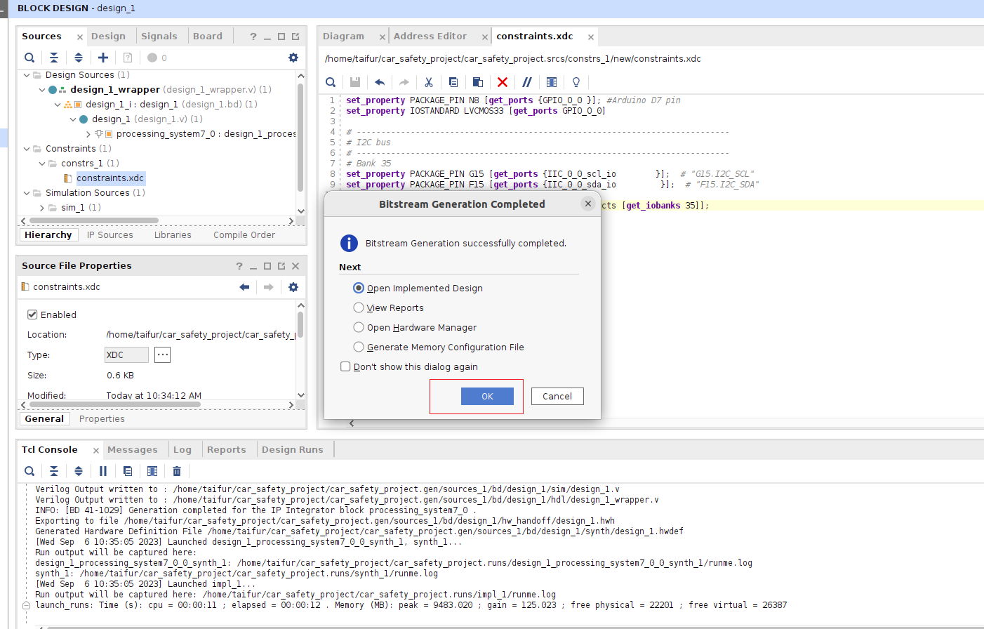The width and height of the screenshot is (984, 629).
Task: Collapse the design_1 (design_1.v) node
Action: click(73, 119)
